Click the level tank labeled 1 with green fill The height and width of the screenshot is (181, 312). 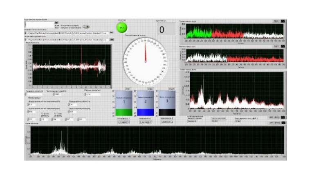124,103
